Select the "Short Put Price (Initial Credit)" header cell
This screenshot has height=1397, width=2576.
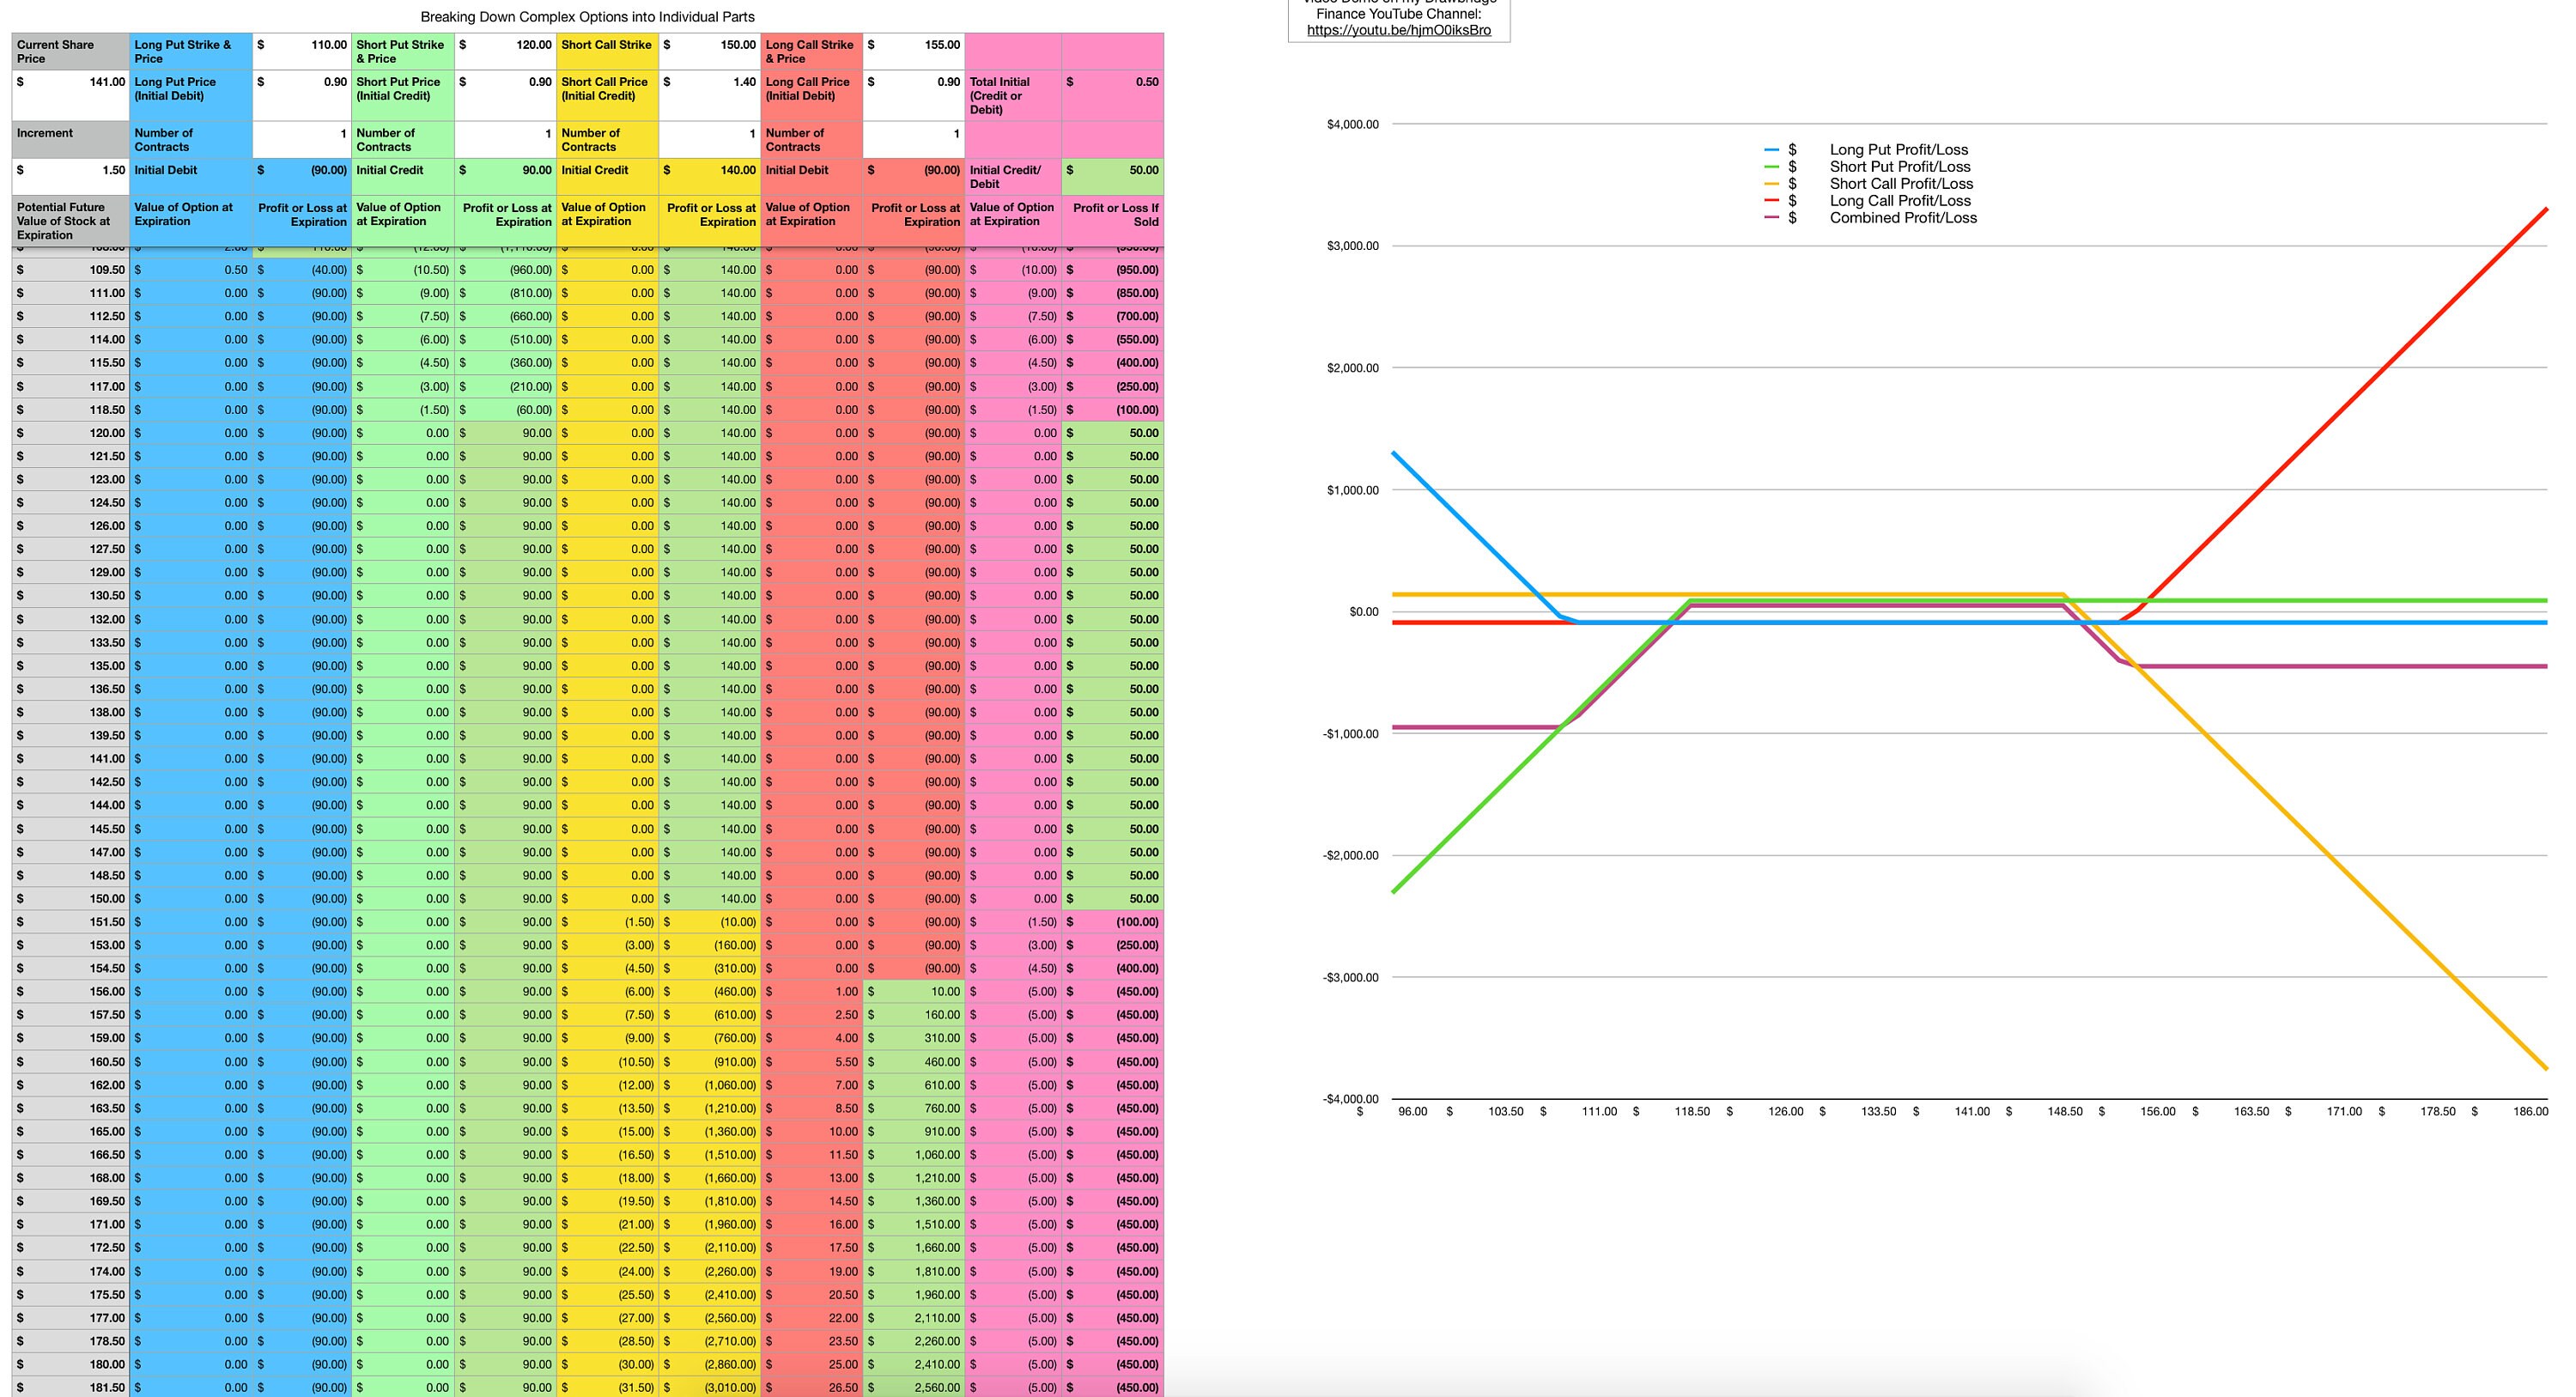(x=400, y=88)
